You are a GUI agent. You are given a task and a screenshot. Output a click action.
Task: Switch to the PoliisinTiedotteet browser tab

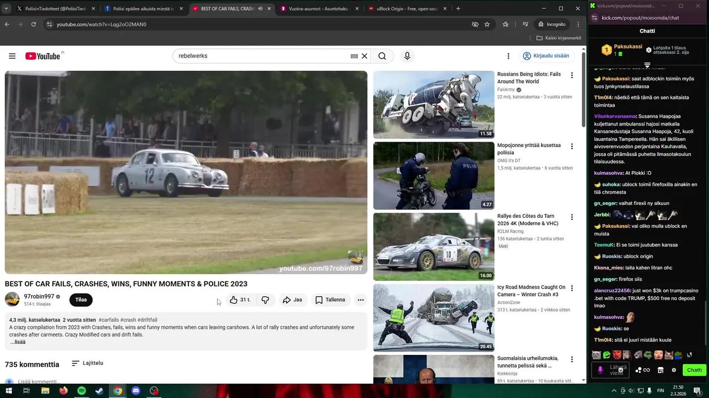pyautogui.click(x=56, y=9)
